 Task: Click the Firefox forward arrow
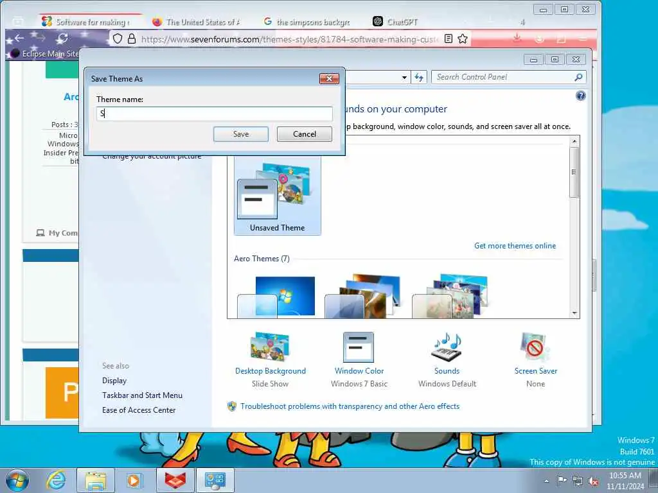click(40, 39)
